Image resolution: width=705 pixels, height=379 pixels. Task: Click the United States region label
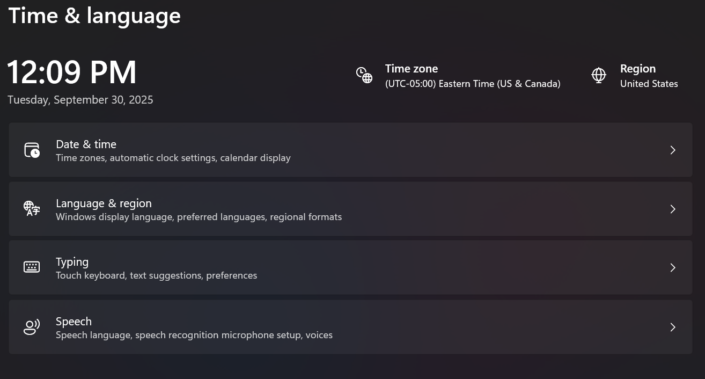(x=649, y=84)
